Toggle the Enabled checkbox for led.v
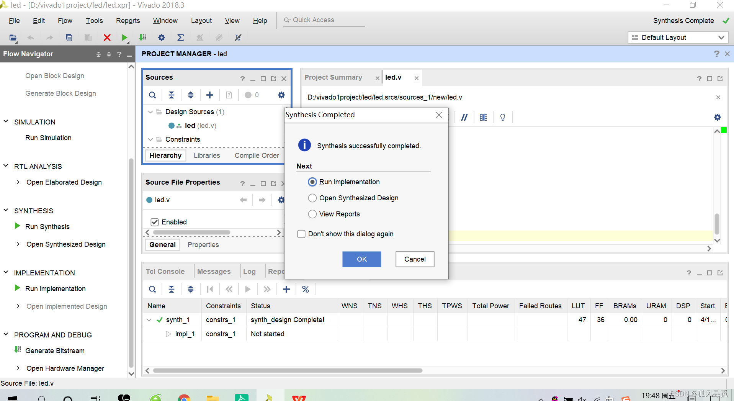This screenshot has width=734, height=401. [x=155, y=222]
